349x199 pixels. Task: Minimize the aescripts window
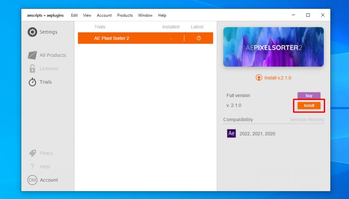click(293, 15)
